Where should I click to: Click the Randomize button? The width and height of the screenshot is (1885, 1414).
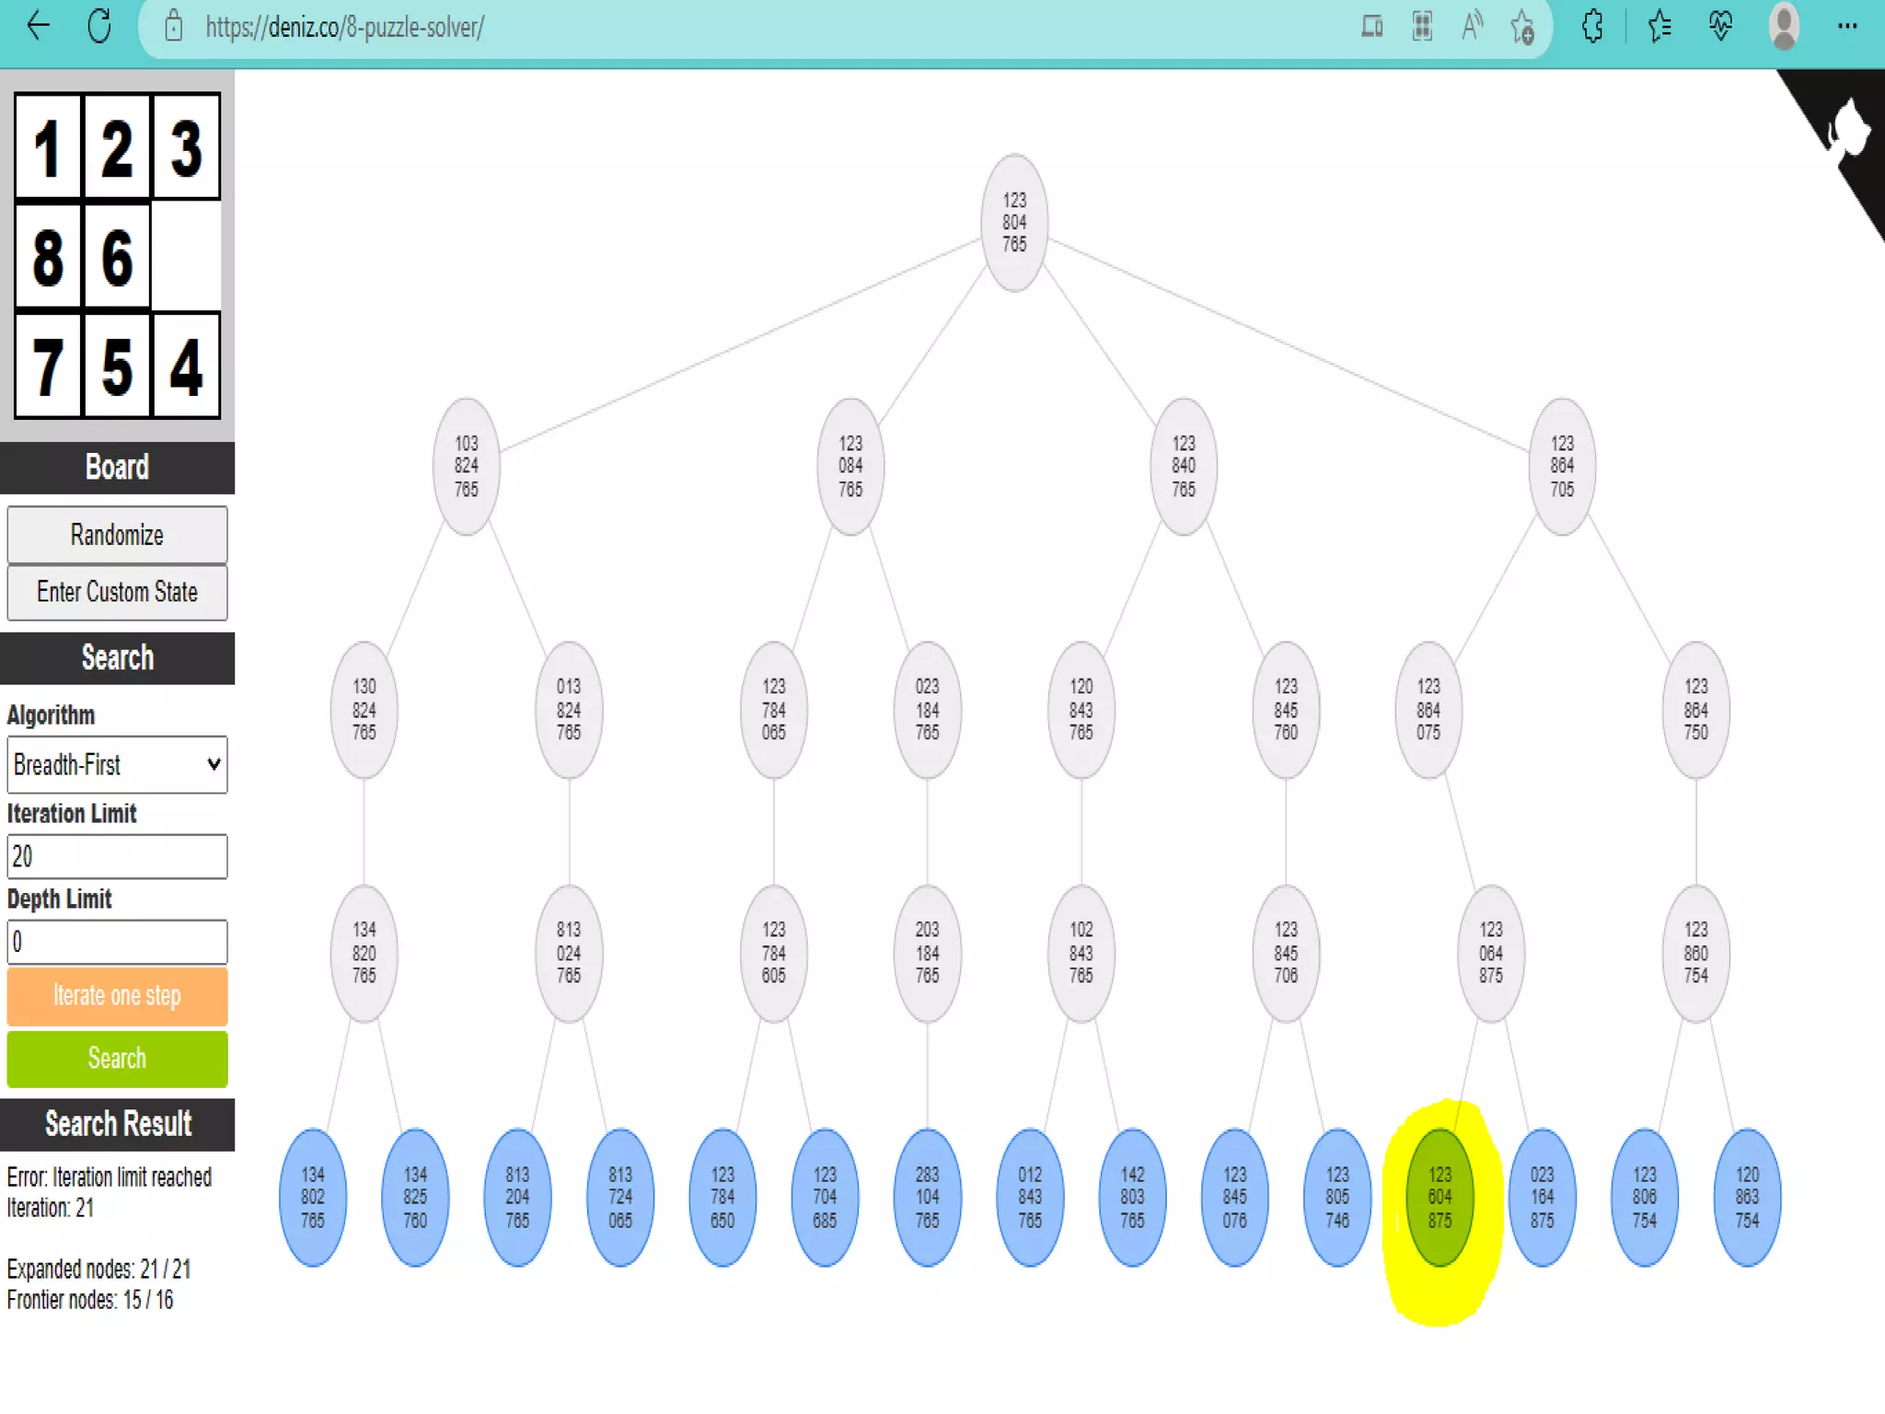pos(117,535)
